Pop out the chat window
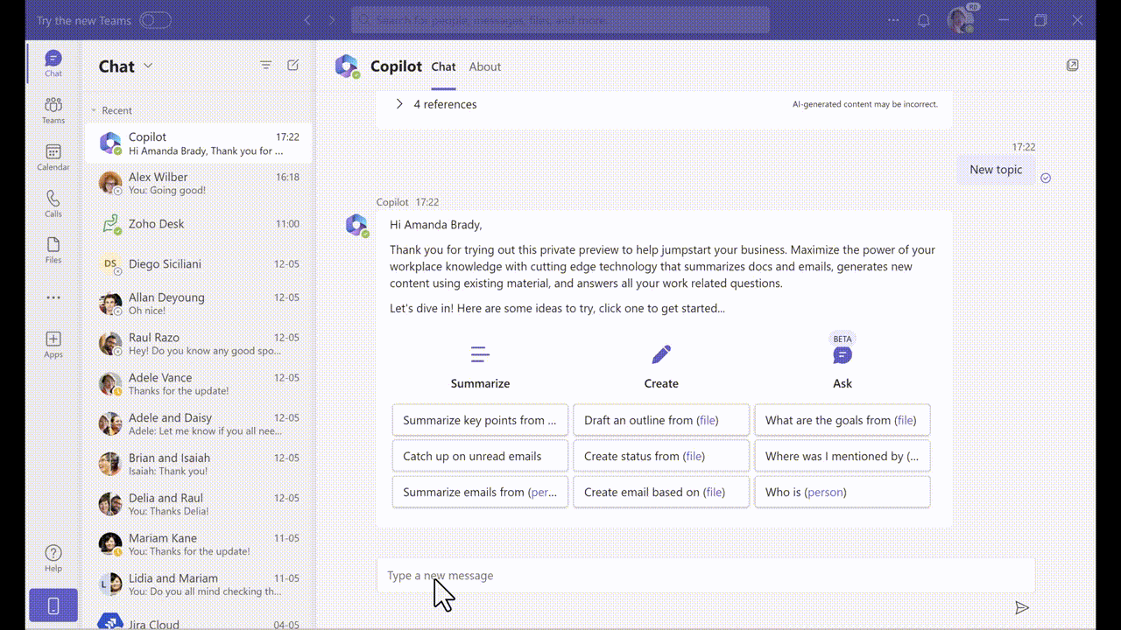This screenshot has height=630, width=1121. pyautogui.click(x=1072, y=66)
